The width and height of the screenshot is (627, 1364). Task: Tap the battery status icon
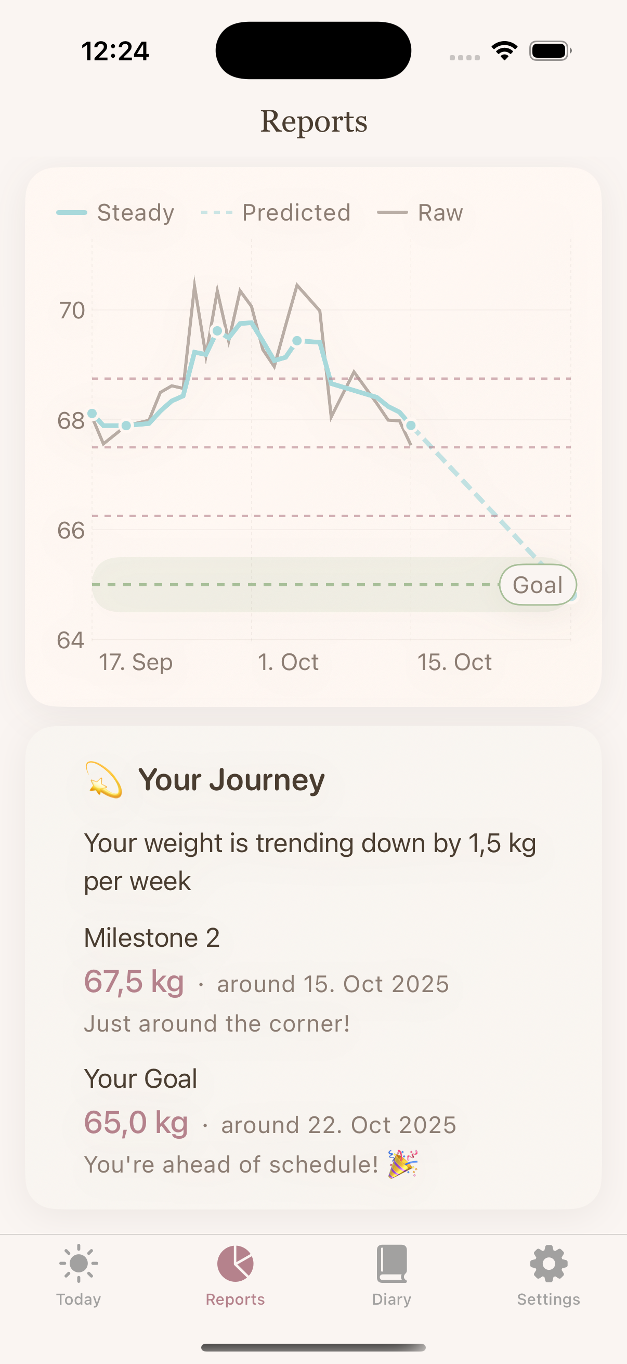pos(550,51)
